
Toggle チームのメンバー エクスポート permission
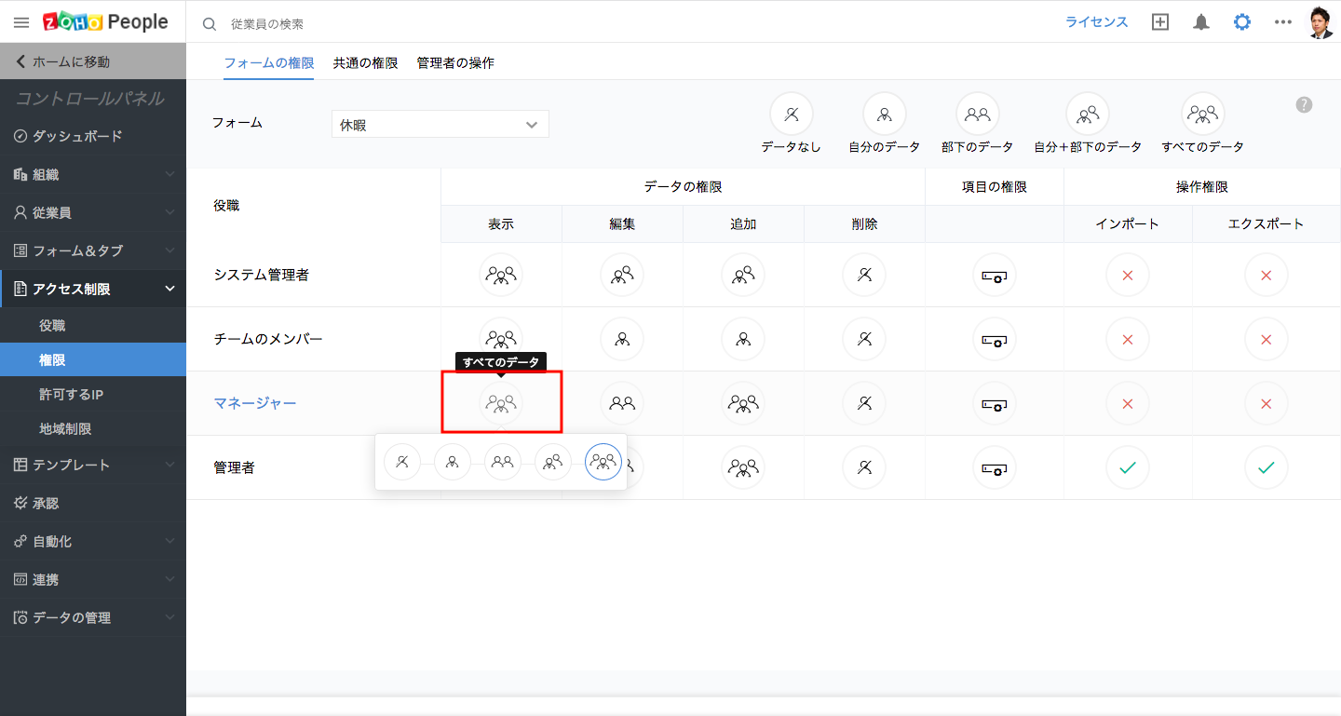tap(1266, 339)
